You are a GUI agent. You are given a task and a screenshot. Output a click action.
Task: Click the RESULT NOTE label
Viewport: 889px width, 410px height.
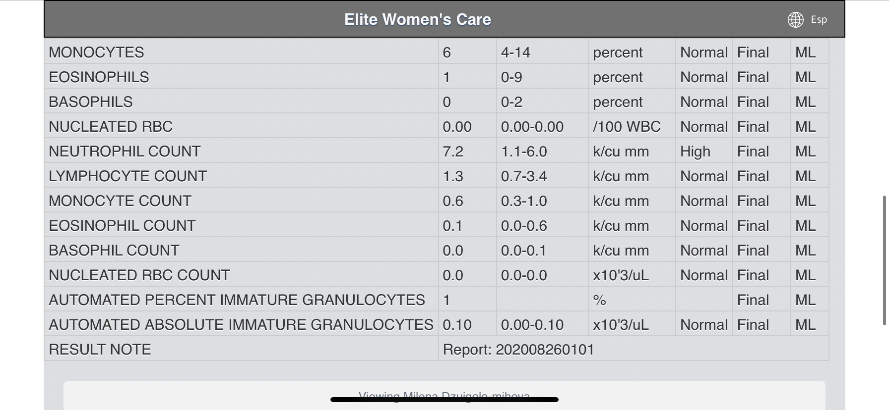pos(100,350)
